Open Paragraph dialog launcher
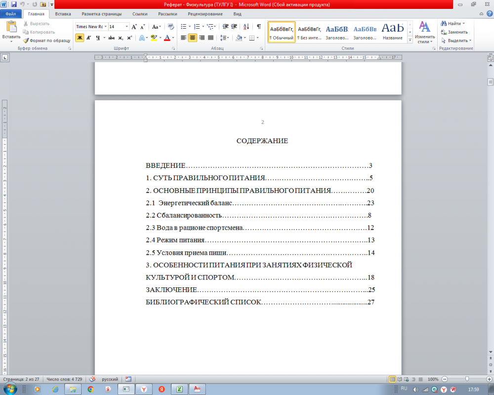This screenshot has height=395, width=494. tap(261, 48)
